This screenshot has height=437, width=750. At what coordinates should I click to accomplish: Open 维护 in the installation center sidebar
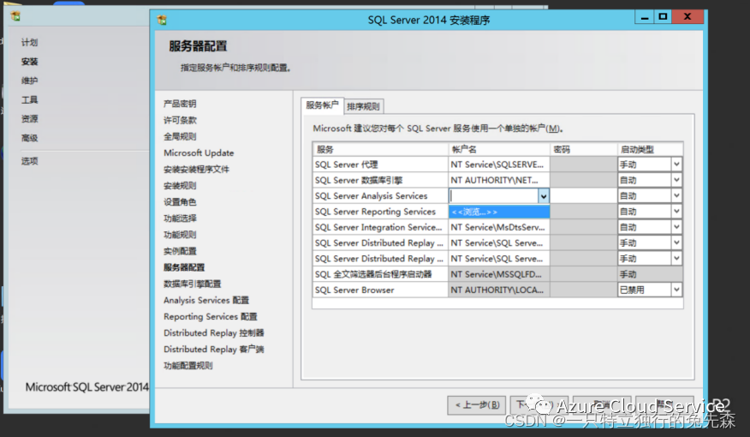point(29,81)
